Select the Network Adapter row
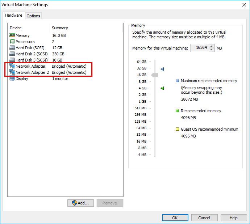The height and width of the screenshot is (224, 250). coord(65,66)
